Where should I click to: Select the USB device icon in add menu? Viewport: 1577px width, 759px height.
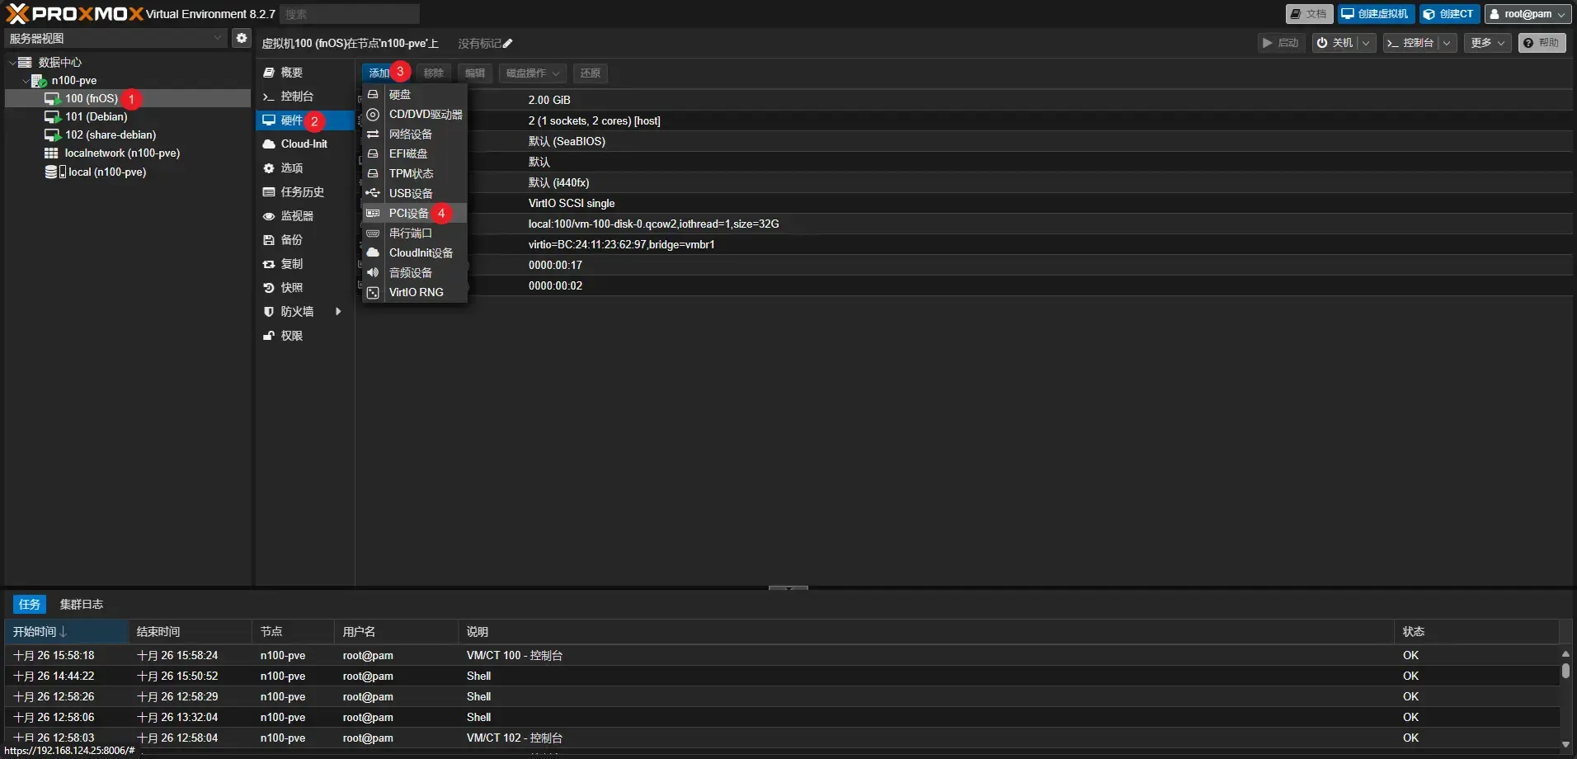click(x=373, y=193)
